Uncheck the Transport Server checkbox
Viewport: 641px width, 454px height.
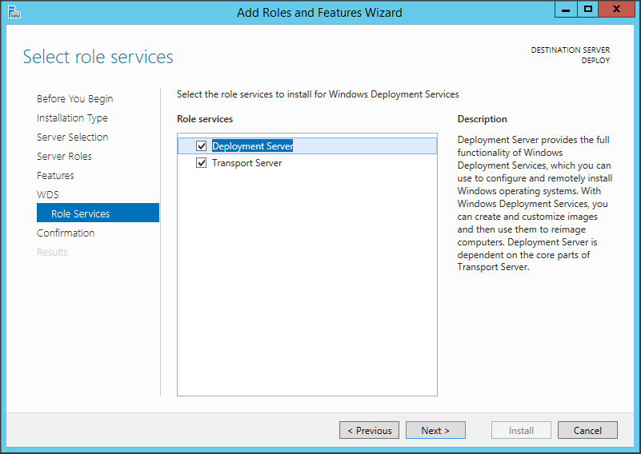click(x=202, y=163)
